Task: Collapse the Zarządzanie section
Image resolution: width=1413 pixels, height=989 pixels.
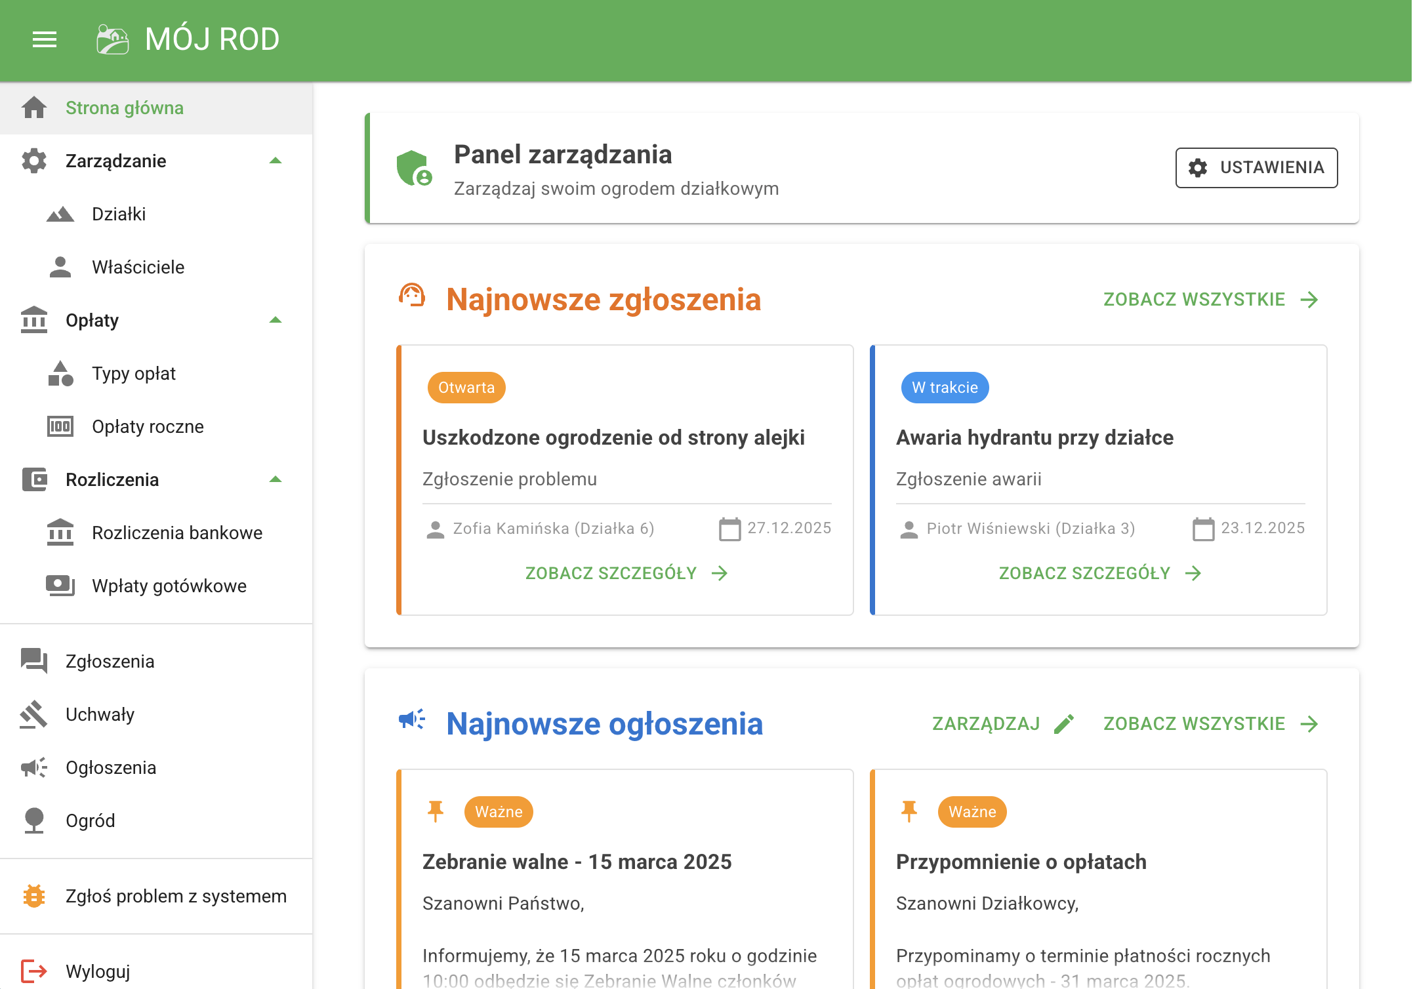Action: [276, 161]
